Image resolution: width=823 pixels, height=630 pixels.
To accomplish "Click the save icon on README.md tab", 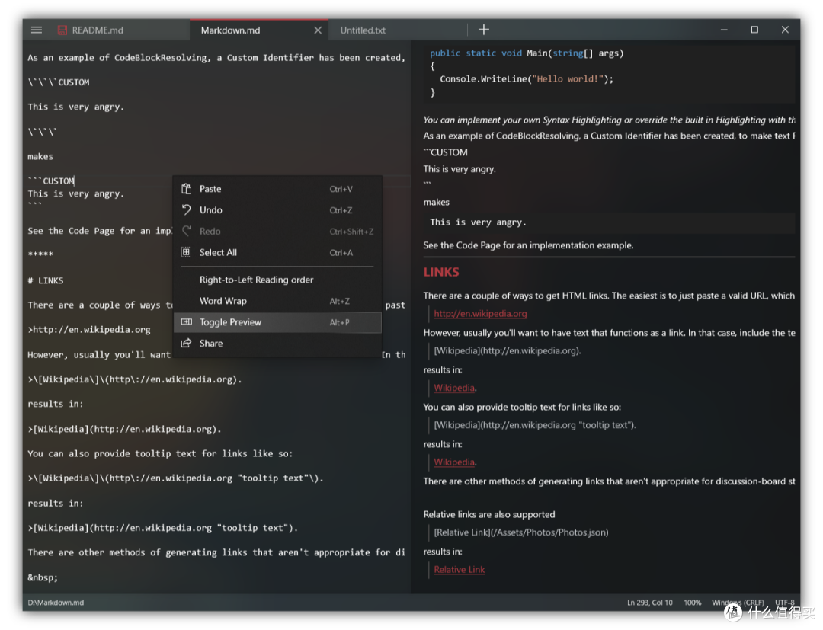I will tap(62, 30).
